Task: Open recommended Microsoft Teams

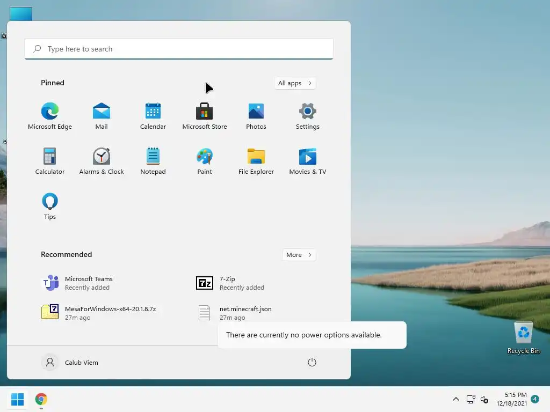Action: coord(77,283)
